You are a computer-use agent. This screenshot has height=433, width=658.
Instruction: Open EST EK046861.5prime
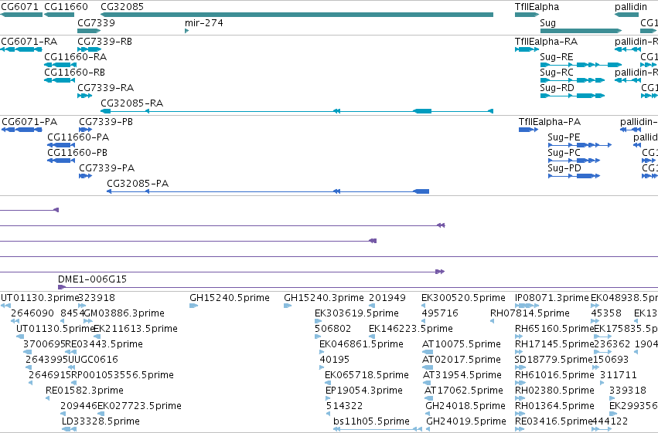[361, 344]
